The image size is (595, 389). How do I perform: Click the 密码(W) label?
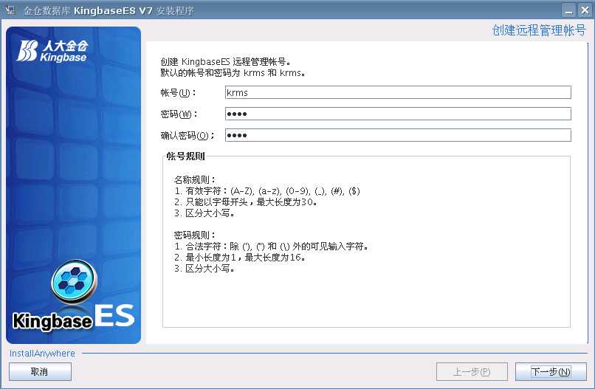[179, 114]
